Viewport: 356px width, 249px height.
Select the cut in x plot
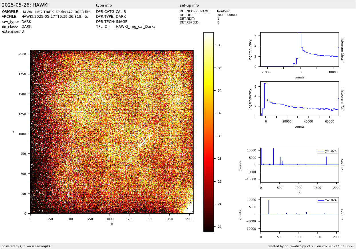click(299, 165)
